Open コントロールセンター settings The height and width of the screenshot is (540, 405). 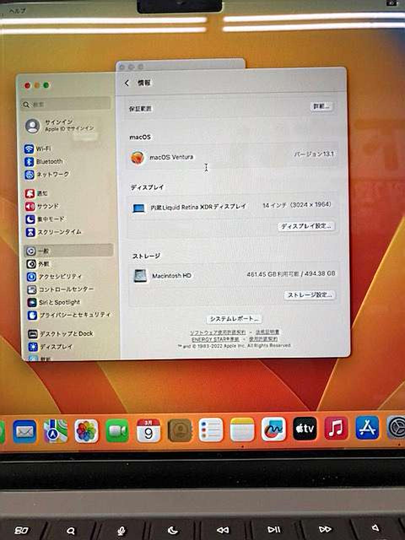pyautogui.click(x=65, y=289)
